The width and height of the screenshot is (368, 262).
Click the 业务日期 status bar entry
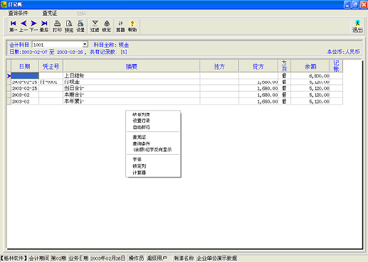78,258
